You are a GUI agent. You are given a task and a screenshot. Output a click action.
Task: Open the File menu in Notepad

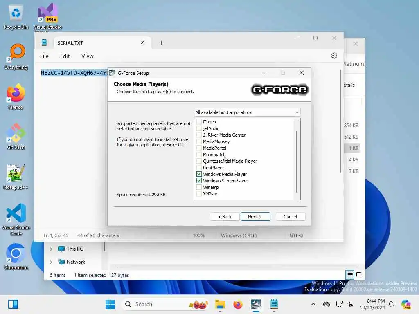click(44, 56)
